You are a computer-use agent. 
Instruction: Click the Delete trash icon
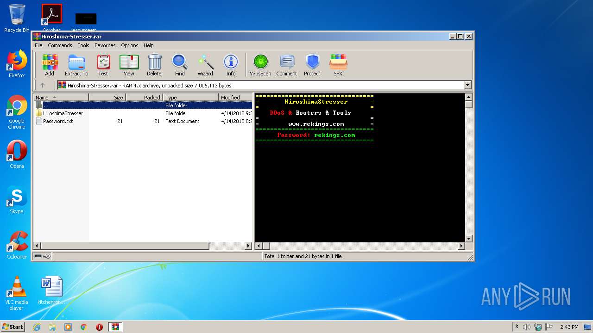point(154,65)
